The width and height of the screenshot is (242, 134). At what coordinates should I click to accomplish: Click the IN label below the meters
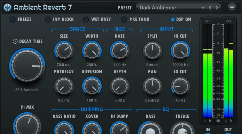point(208,130)
